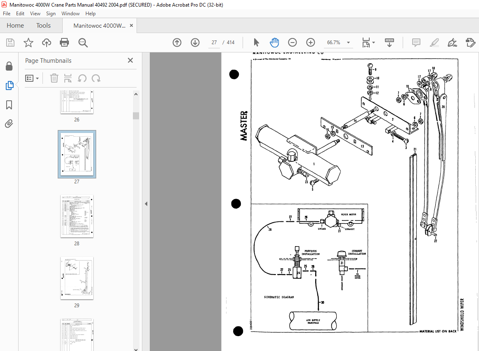
Task: Click the scrolling mode toolbar icon
Action: (x=389, y=43)
